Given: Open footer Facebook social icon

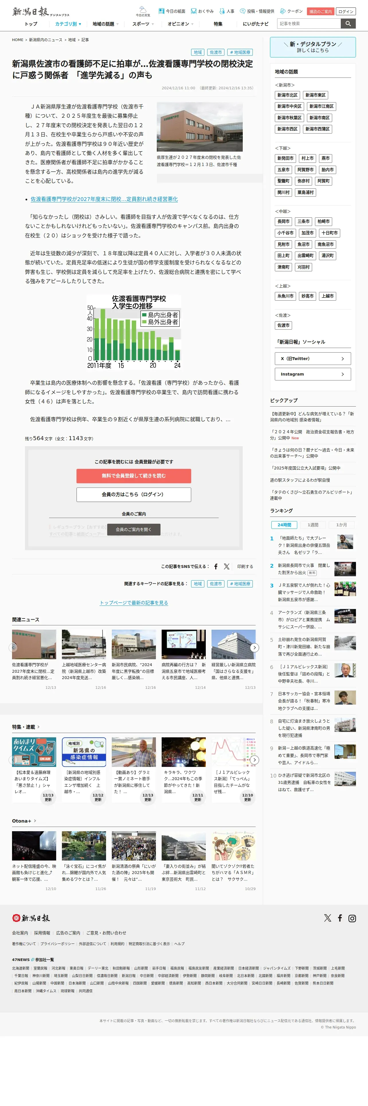Looking at the screenshot, I should [340, 918].
